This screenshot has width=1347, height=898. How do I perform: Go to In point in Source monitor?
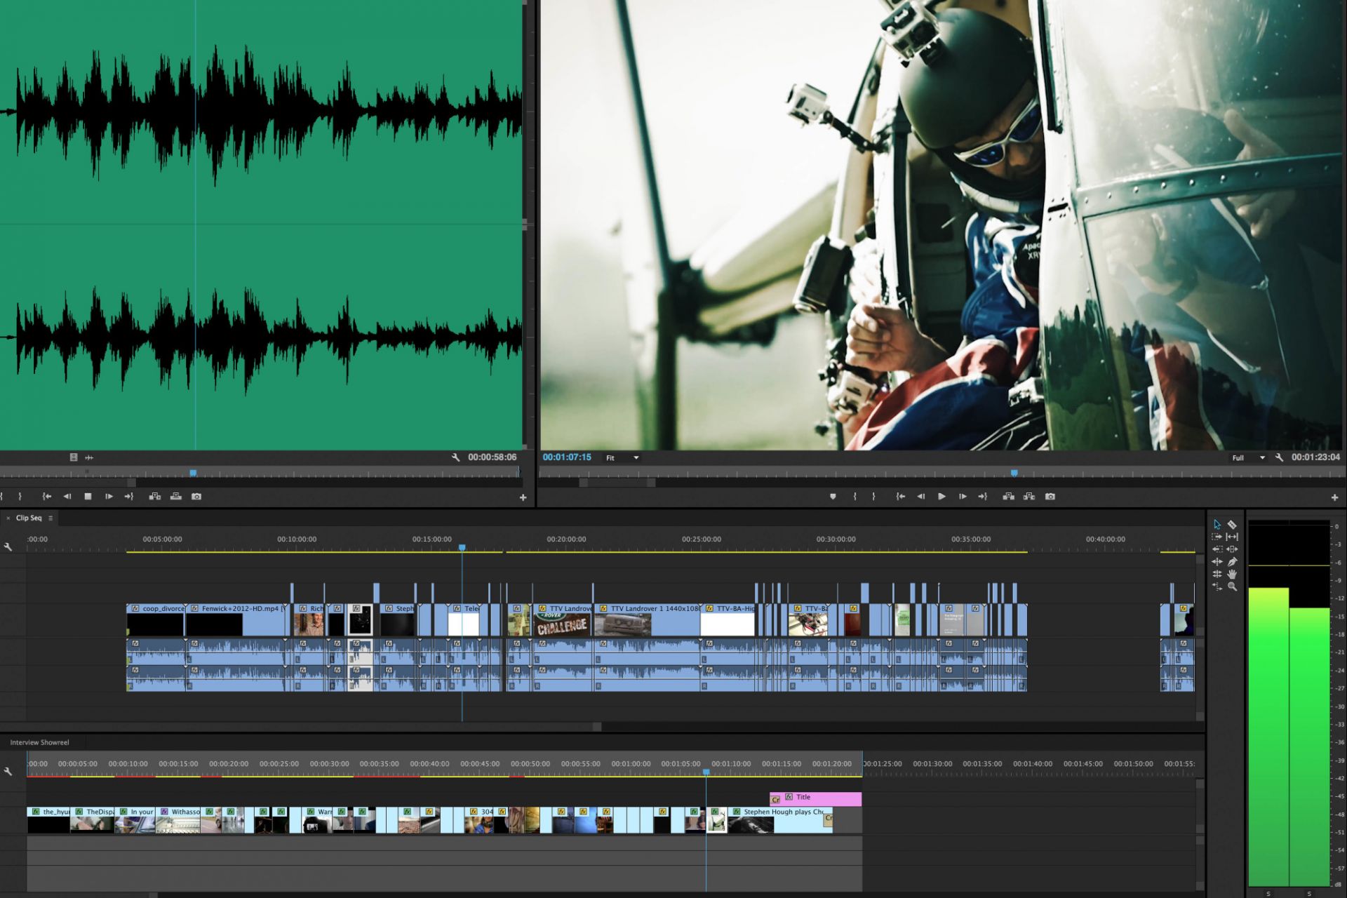pos(47,497)
